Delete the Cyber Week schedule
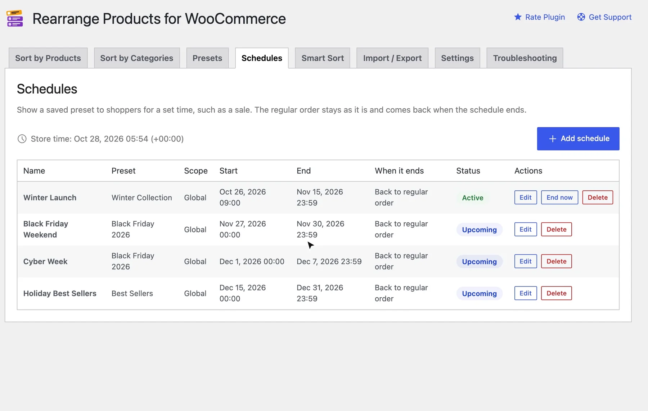The height and width of the screenshot is (411, 648). 557,261
